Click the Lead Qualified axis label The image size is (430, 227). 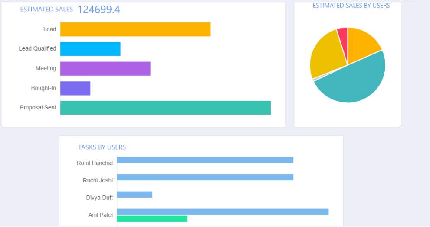coord(38,48)
